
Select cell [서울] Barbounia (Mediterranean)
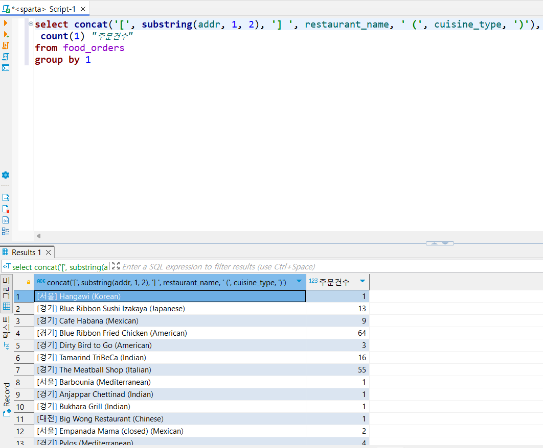pyautogui.click(x=170, y=382)
